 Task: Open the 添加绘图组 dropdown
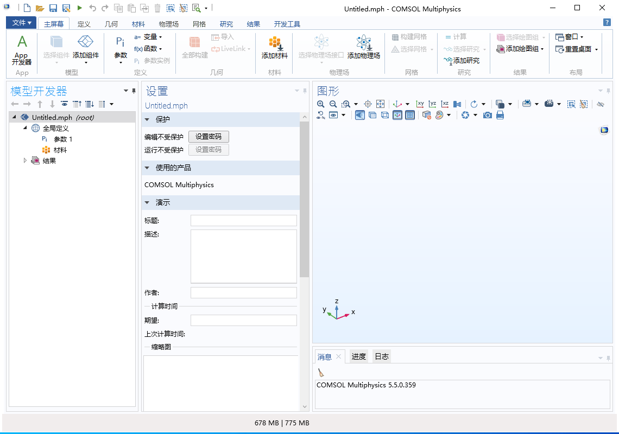[x=520, y=48]
